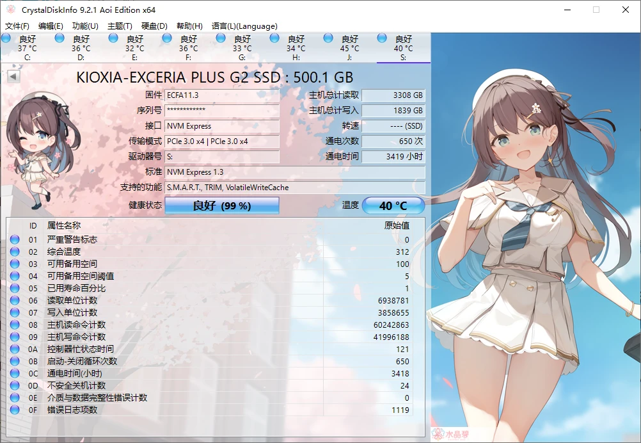Click status orb of attribute 06 读取单位计数
Viewport: 641px width, 443px height.
(15, 300)
